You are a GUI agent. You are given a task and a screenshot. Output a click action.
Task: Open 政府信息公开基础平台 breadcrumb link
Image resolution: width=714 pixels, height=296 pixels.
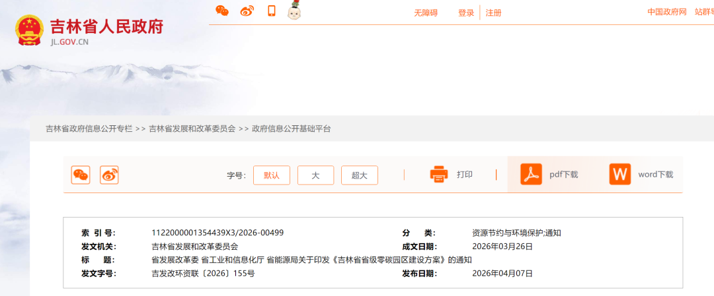(292, 129)
